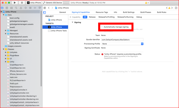Select Unity-iPhone under PROJECT
The height and width of the screenshot is (108, 179).
[55, 20]
